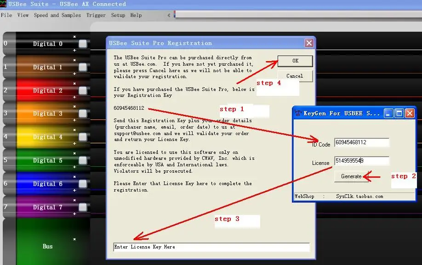Click the x icon above Digital 4

(x=74, y=130)
